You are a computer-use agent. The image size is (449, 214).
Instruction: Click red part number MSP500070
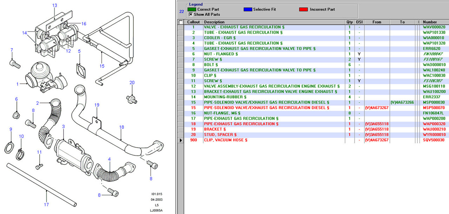click(x=434, y=108)
